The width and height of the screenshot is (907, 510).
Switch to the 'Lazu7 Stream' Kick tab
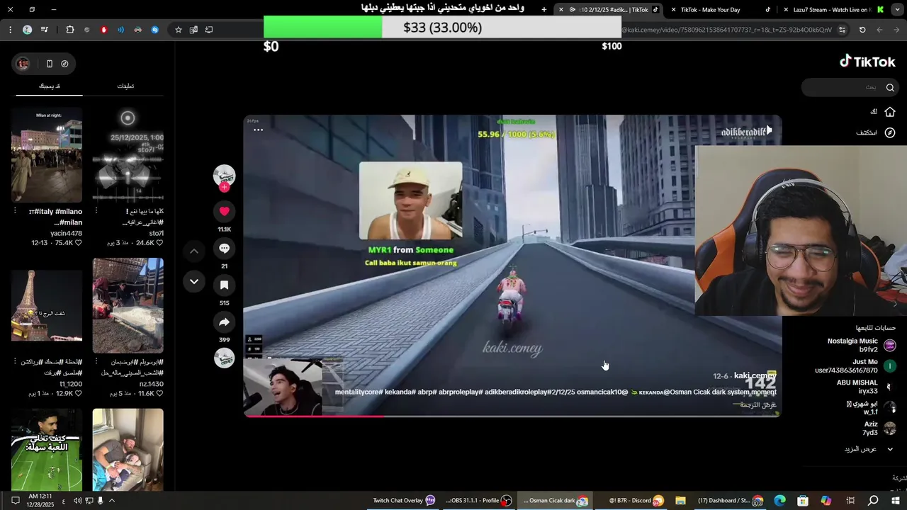pyautogui.click(x=832, y=10)
